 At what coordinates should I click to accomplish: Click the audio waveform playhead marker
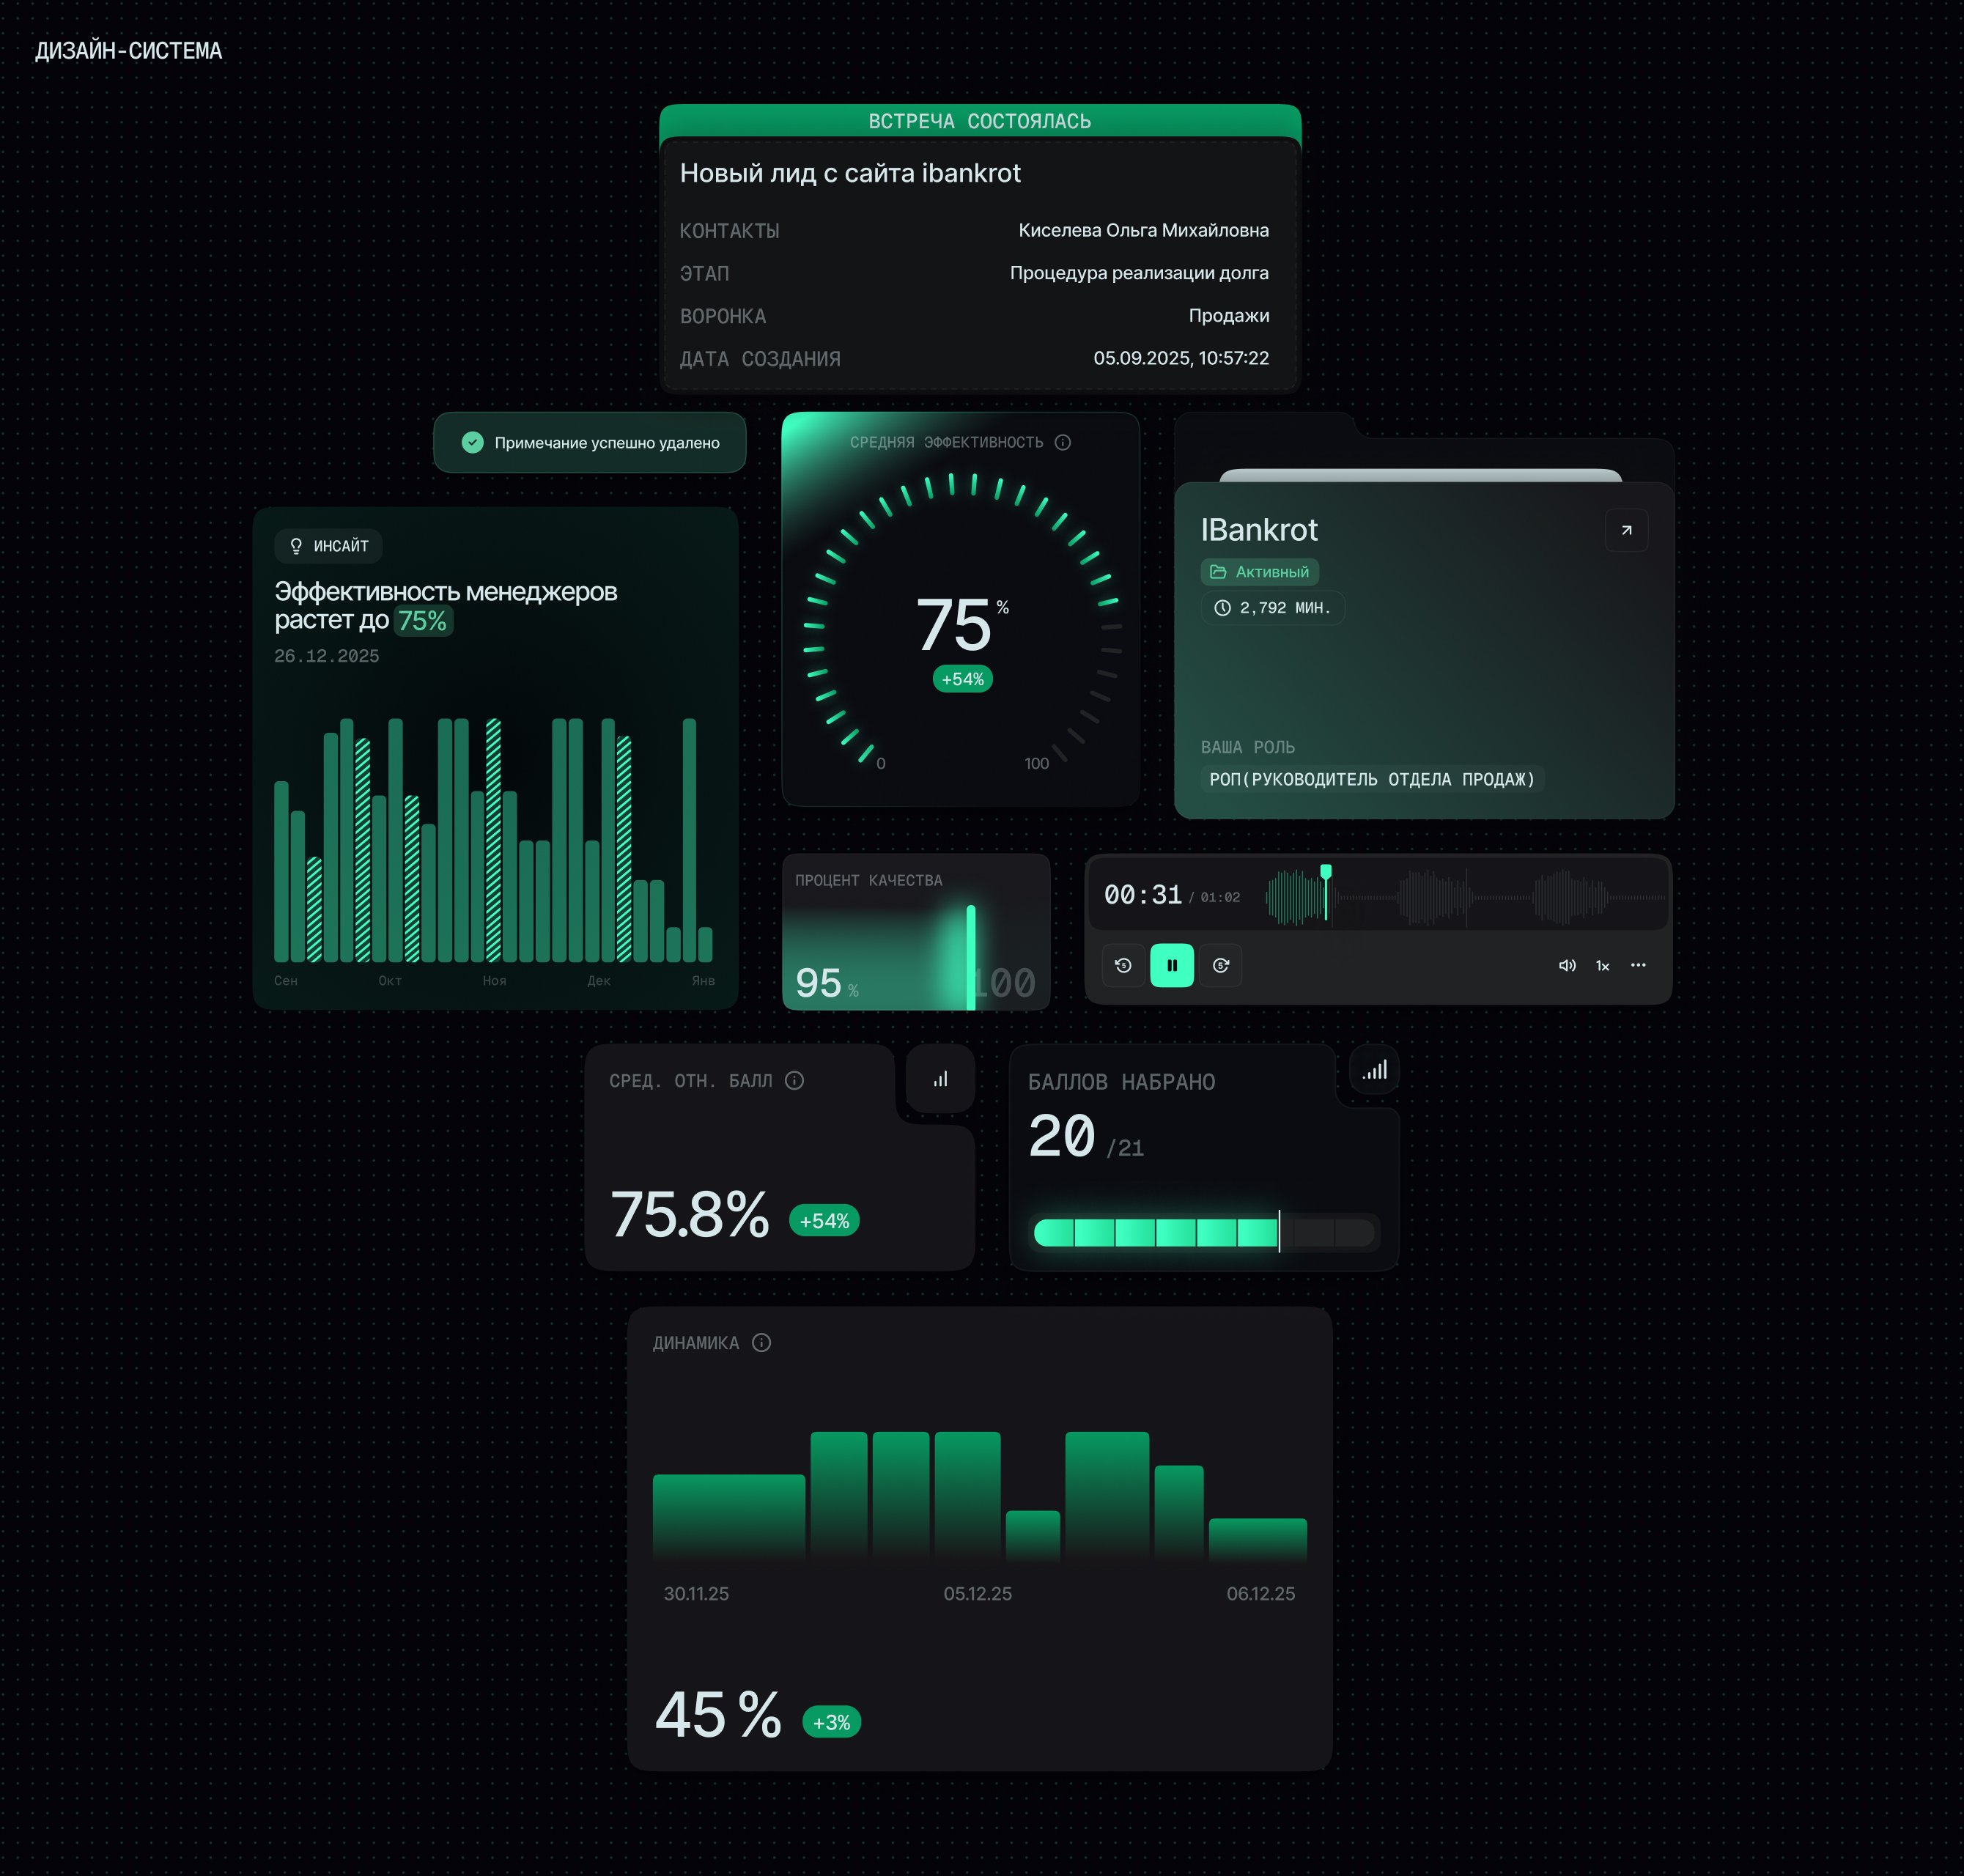click(1325, 872)
